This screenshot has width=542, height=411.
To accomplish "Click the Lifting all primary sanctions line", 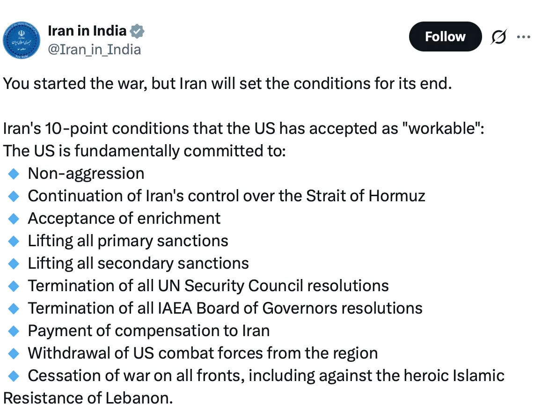I will tap(128, 241).
